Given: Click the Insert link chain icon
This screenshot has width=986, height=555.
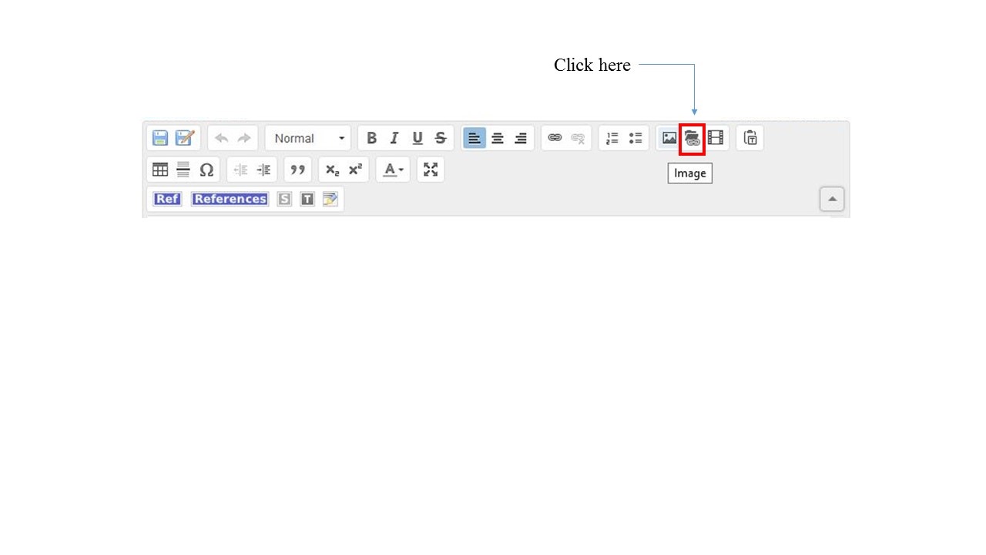Looking at the screenshot, I should click(555, 138).
